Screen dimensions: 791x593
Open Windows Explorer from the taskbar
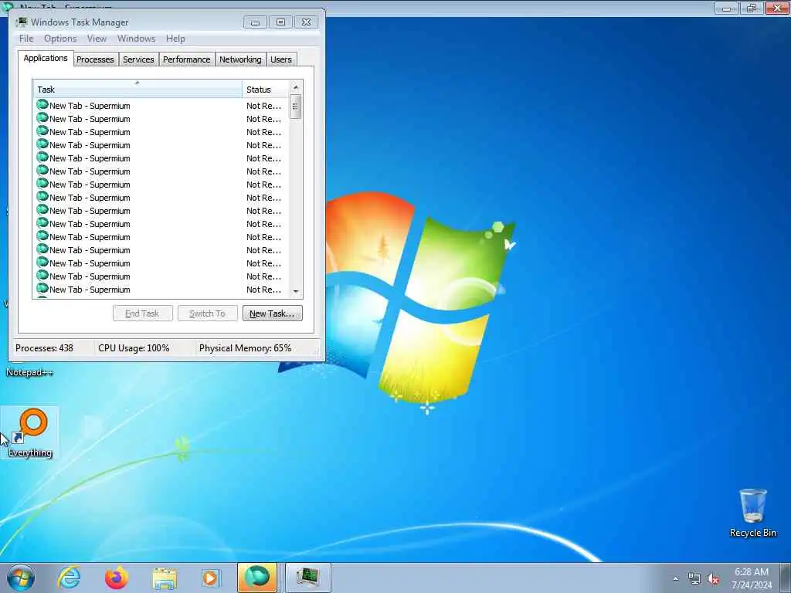[165, 578]
